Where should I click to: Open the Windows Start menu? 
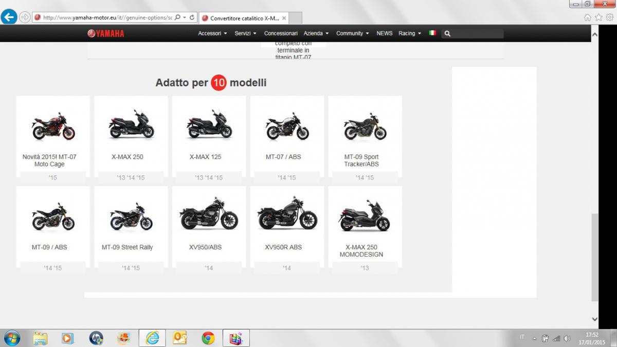pos(11,338)
